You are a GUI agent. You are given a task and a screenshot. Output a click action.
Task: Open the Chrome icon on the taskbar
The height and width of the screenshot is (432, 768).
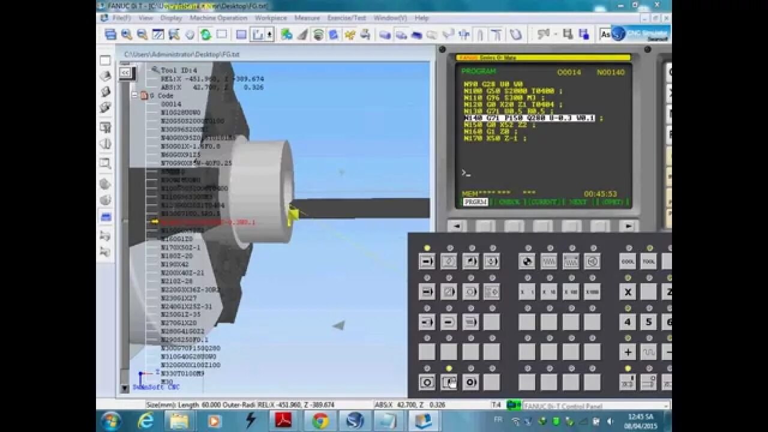321,421
